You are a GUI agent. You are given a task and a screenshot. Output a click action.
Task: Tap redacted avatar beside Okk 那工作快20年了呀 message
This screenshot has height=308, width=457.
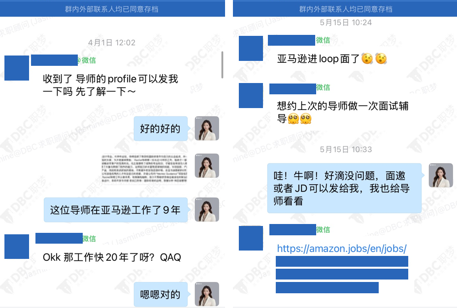(17, 246)
